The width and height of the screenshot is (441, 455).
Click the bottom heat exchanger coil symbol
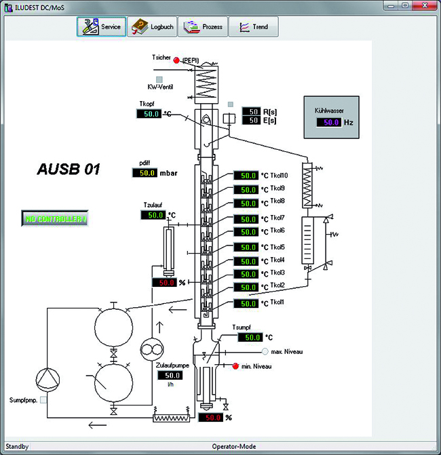point(171,418)
